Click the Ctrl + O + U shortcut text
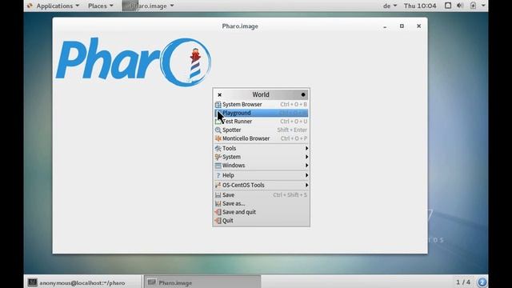This screenshot has height=288, width=512. pyautogui.click(x=294, y=122)
